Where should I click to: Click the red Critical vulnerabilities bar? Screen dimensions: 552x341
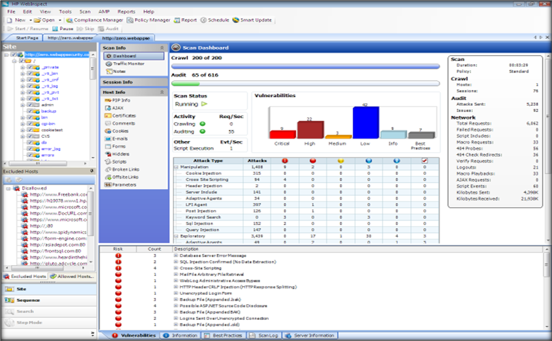(282, 135)
